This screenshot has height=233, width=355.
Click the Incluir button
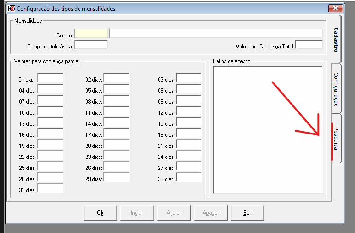click(137, 213)
